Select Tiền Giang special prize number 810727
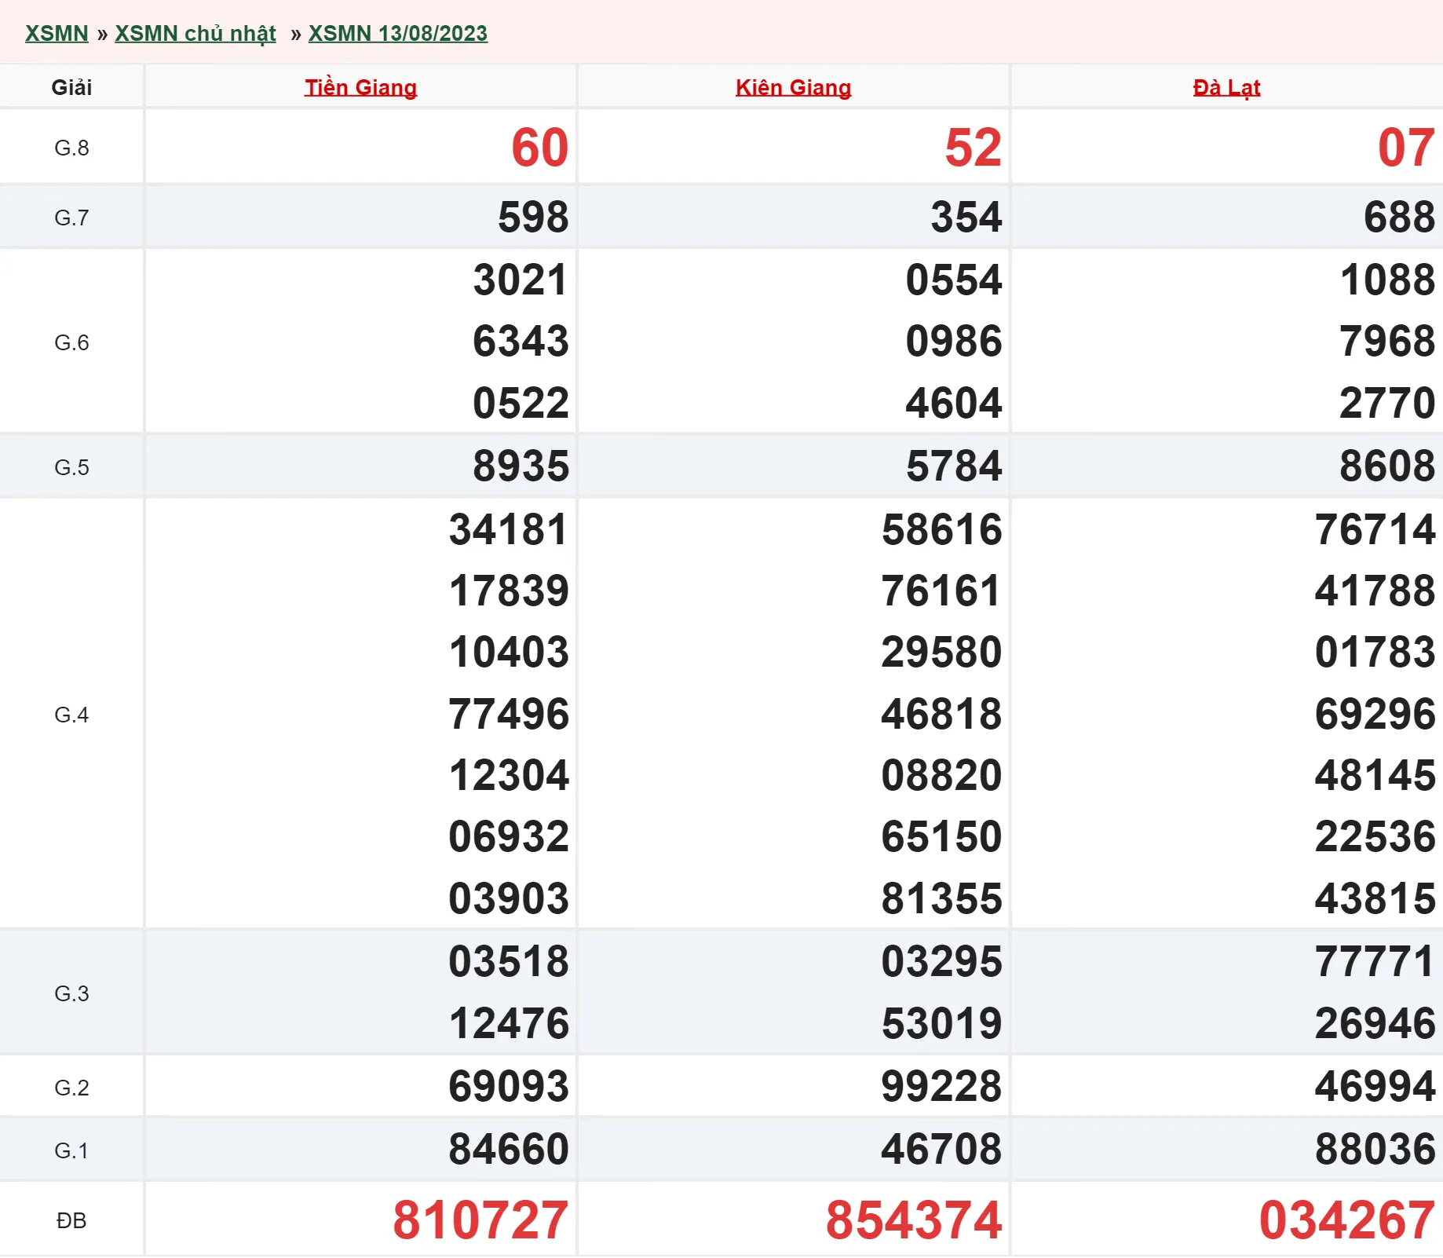The image size is (1443, 1258). (480, 1220)
